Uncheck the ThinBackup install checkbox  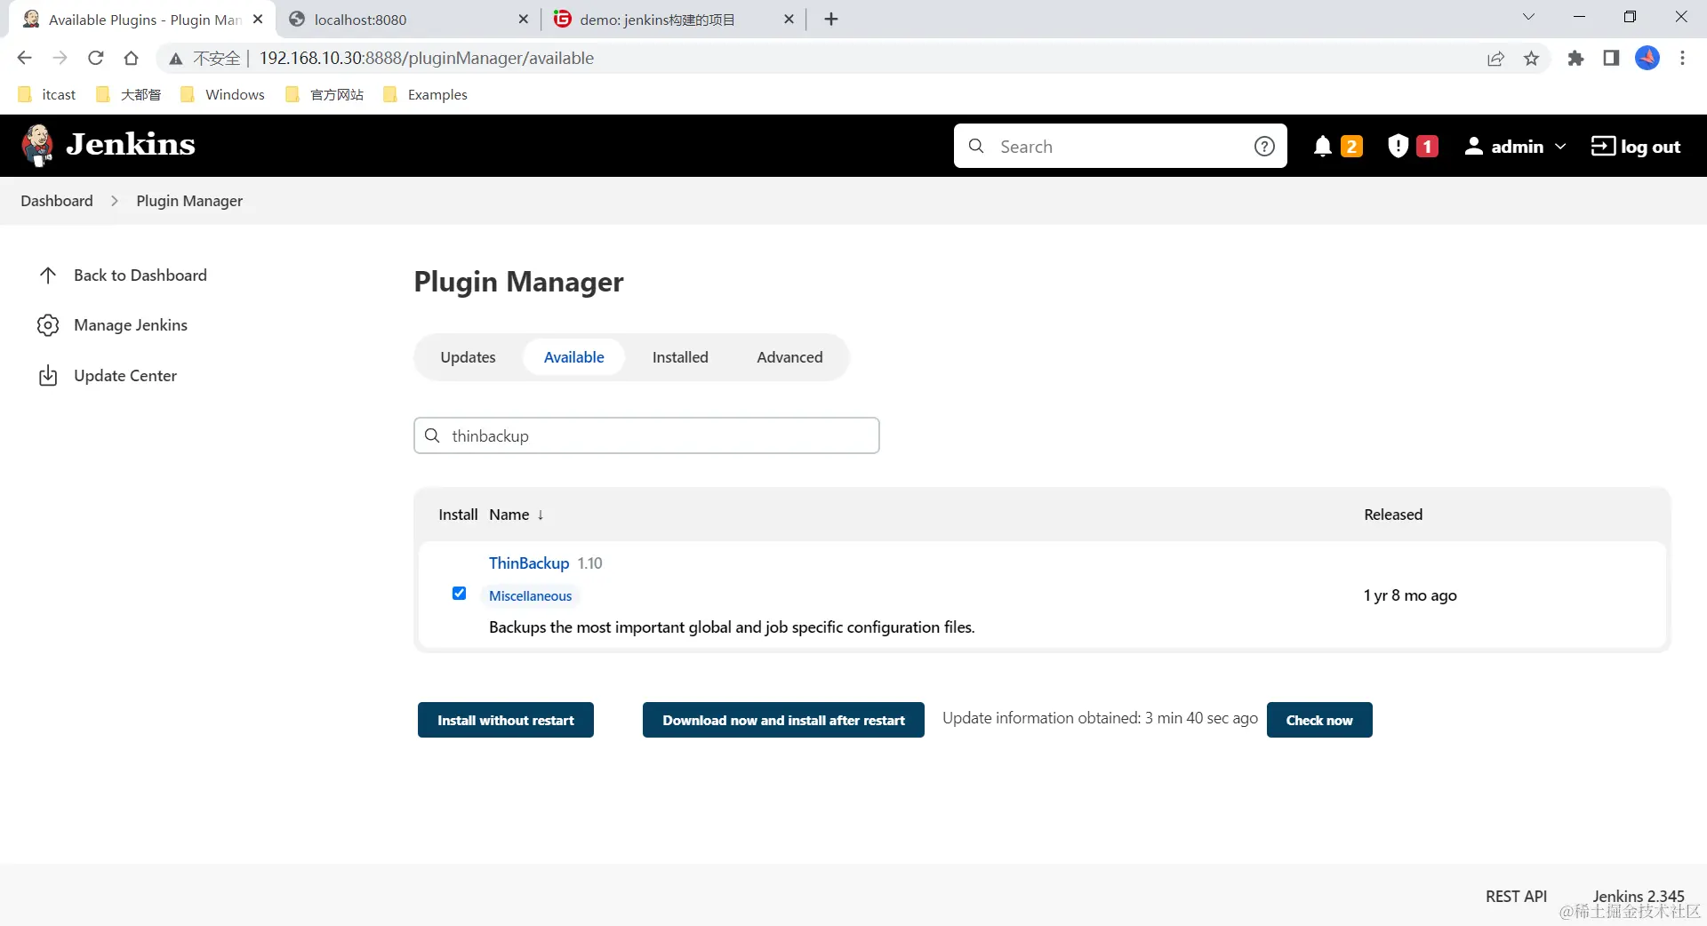(x=459, y=594)
